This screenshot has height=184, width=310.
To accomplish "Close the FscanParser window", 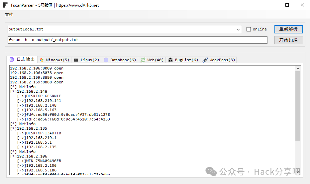I will pyautogui.click(x=302, y=5).
